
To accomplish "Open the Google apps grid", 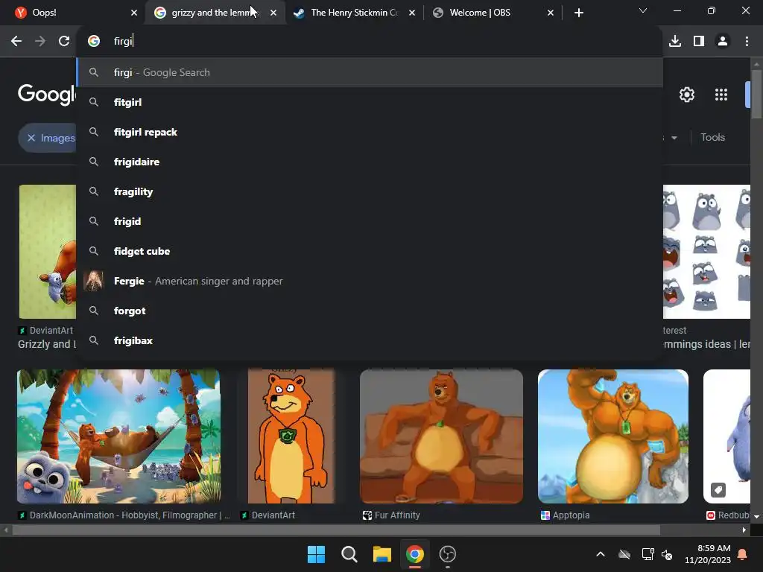I will [x=721, y=95].
